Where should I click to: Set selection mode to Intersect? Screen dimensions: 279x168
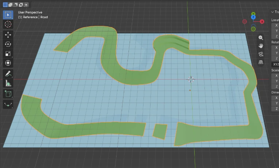[x=26, y=5]
